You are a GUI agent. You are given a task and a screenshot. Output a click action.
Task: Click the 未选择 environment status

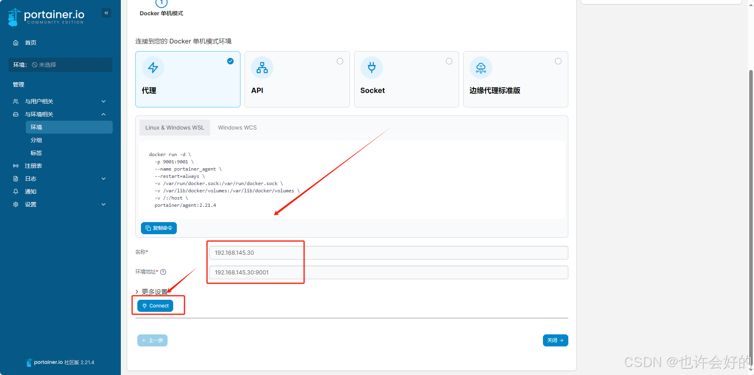(44, 65)
